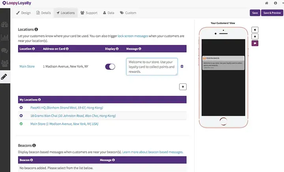
Task: Open the bar chart analytics sidebar icon
Action: [x=5, y=37]
